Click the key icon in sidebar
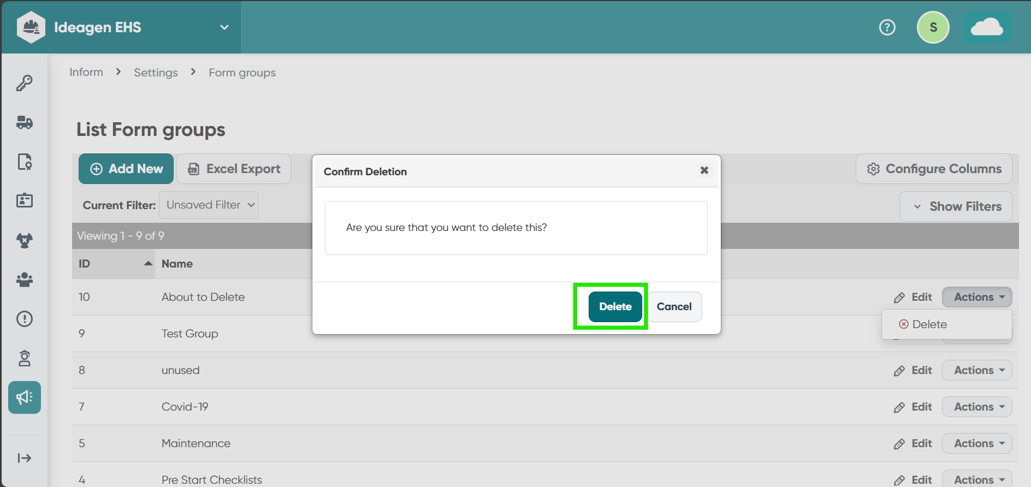Screen dimensions: 1031x487 pyautogui.click(x=25, y=83)
